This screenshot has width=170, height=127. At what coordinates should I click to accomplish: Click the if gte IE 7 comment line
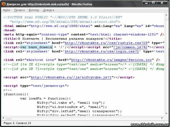tap(84, 69)
